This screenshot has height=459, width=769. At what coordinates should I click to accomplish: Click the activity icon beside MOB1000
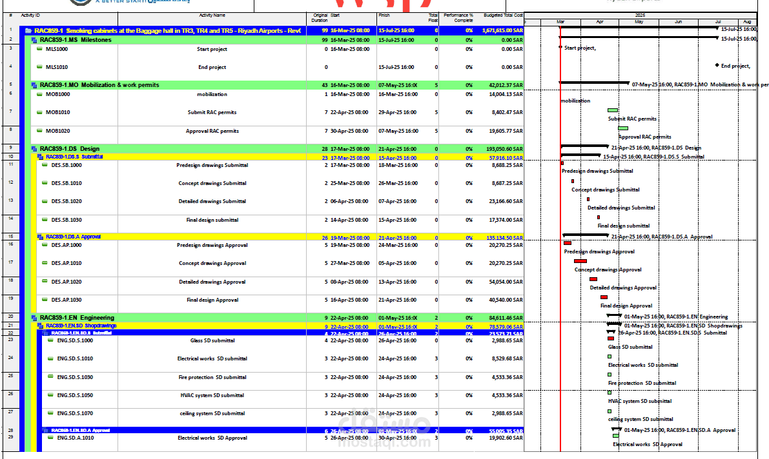[39, 93]
